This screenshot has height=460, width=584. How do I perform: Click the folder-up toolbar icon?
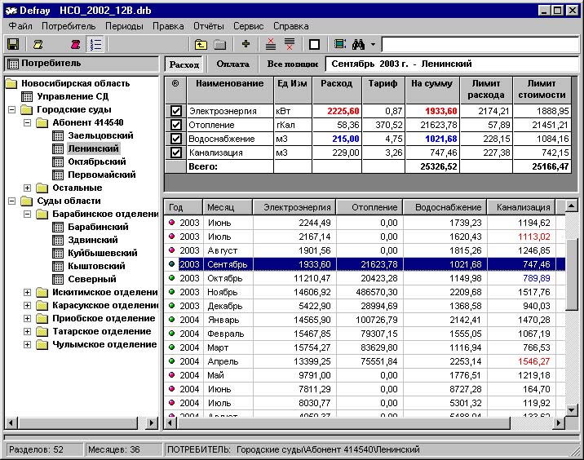(201, 44)
